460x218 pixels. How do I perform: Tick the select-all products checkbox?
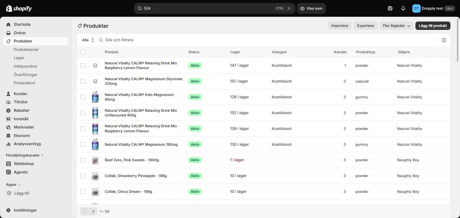pos(83,52)
